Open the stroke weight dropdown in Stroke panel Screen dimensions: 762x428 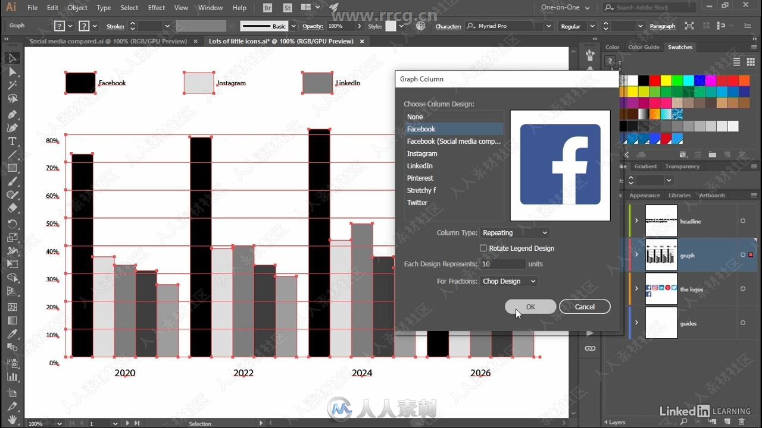669,180
